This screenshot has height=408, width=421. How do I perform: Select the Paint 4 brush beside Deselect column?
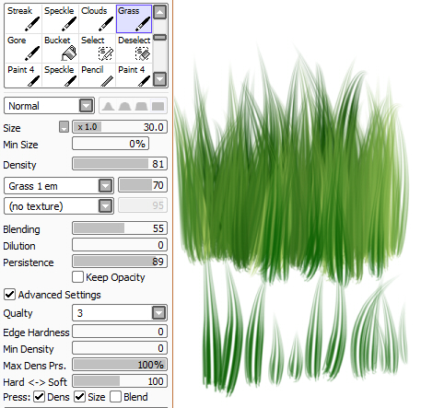tap(134, 76)
